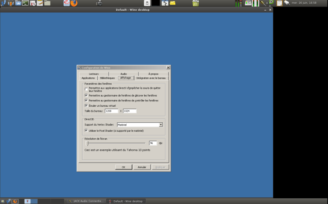Focus Default - Wine desktop taskbar button
Image resolution: width=328 pixels, height=204 pixels.
126,201
